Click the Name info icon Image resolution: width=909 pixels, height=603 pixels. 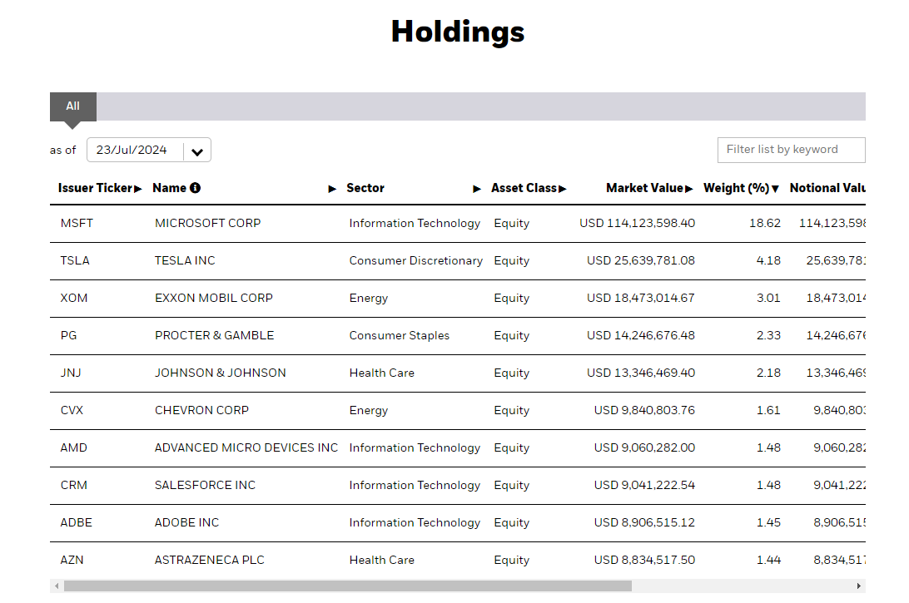point(196,188)
